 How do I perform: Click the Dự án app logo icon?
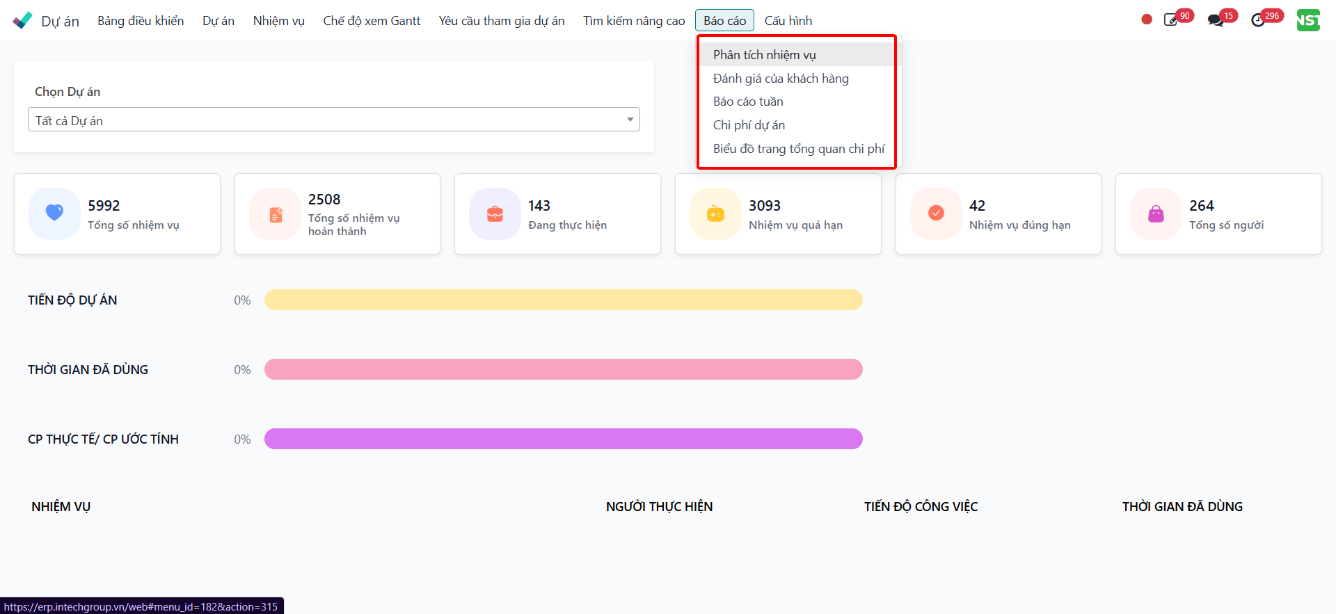[22, 20]
